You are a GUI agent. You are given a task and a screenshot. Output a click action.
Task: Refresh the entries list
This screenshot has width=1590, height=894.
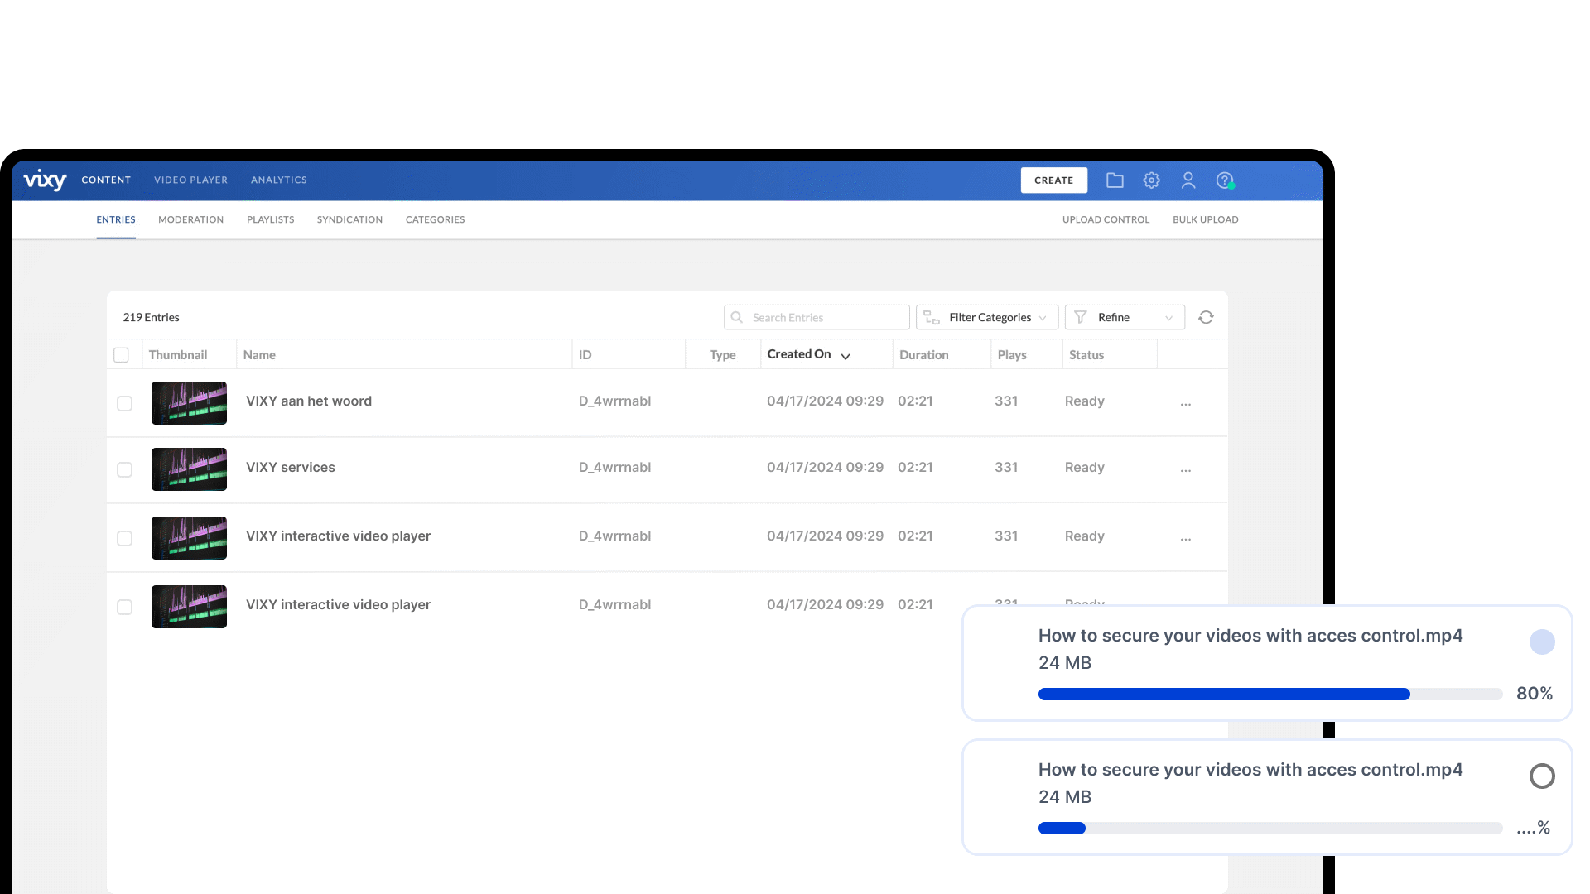pyautogui.click(x=1206, y=317)
